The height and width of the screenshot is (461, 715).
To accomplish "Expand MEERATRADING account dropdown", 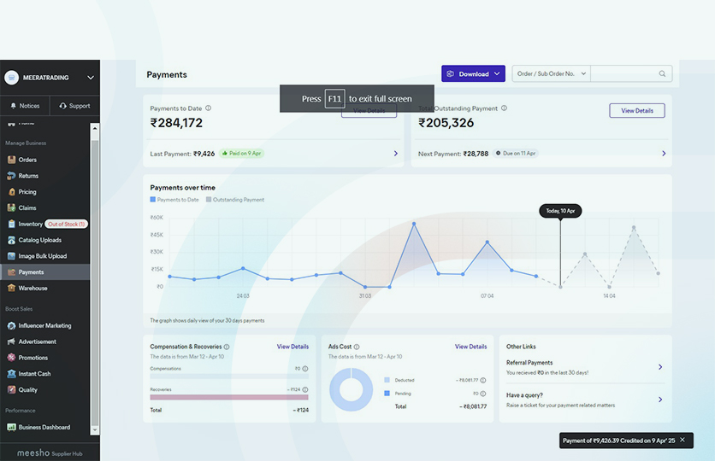I will click(91, 78).
